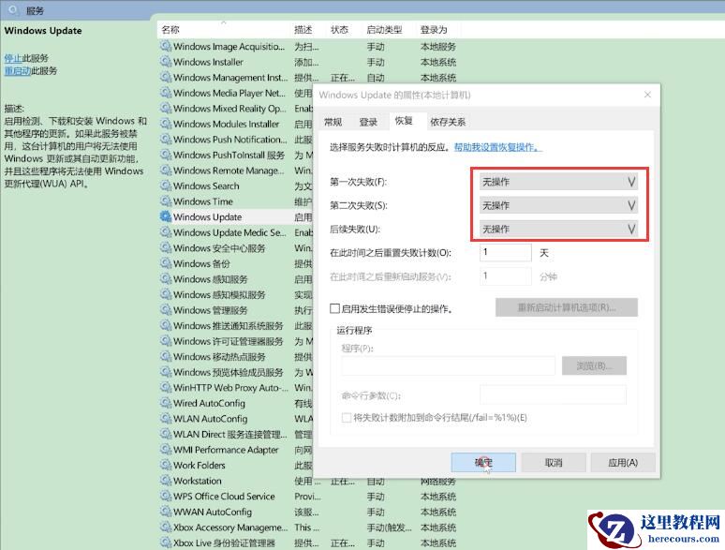Click 重启动 service link in left pane
The width and height of the screenshot is (725, 550).
point(18,71)
